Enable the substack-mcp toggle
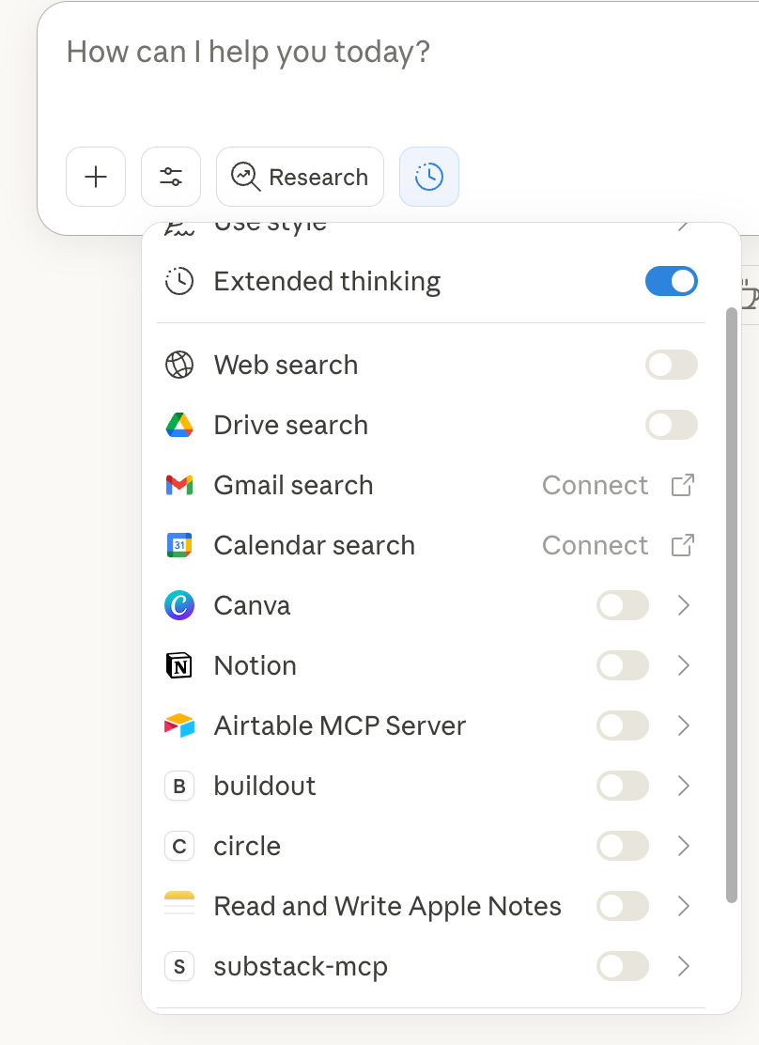759x1045 pixels. click(x=623, y=966)
